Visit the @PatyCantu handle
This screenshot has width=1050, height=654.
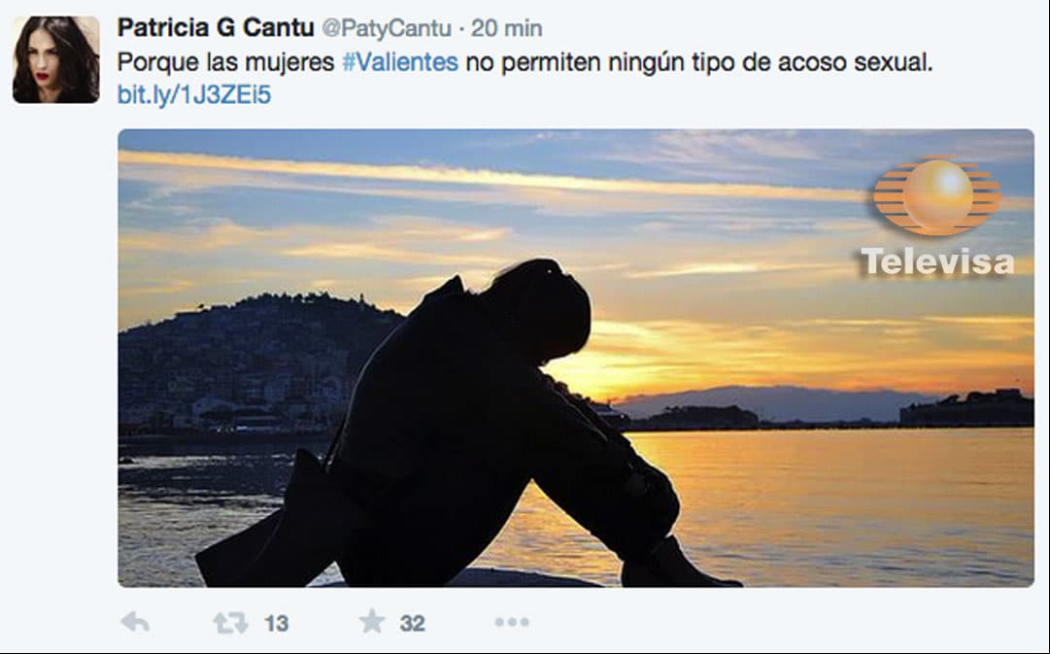(387, 29)
